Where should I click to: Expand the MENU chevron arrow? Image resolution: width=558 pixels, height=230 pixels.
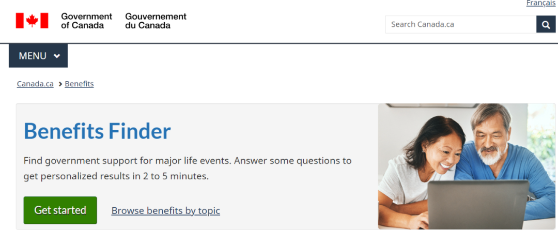click(57, 56)
